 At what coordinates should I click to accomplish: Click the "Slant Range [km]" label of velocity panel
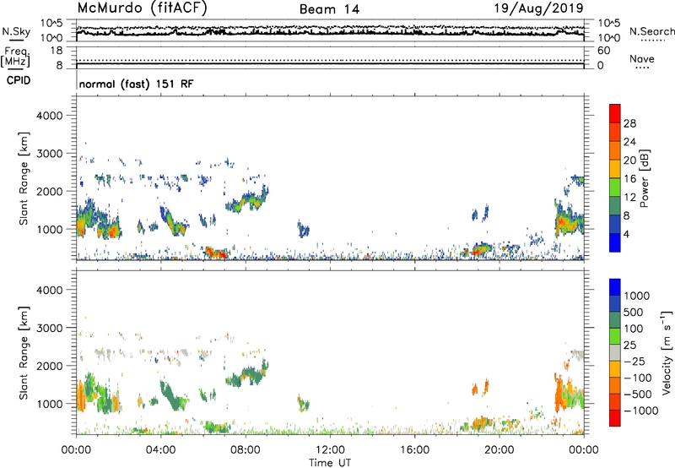coord(24,353)
